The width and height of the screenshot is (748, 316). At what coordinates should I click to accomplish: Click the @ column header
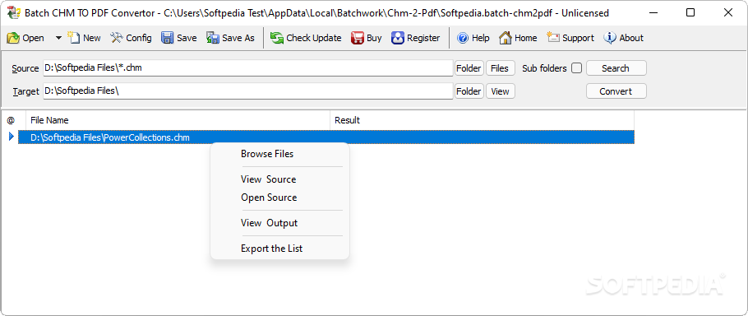coord(13,120)
